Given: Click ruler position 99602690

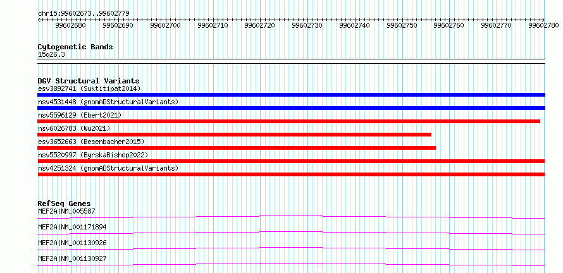Looking at the screenshot, I should pyautogui.click(x=118, y=25).
